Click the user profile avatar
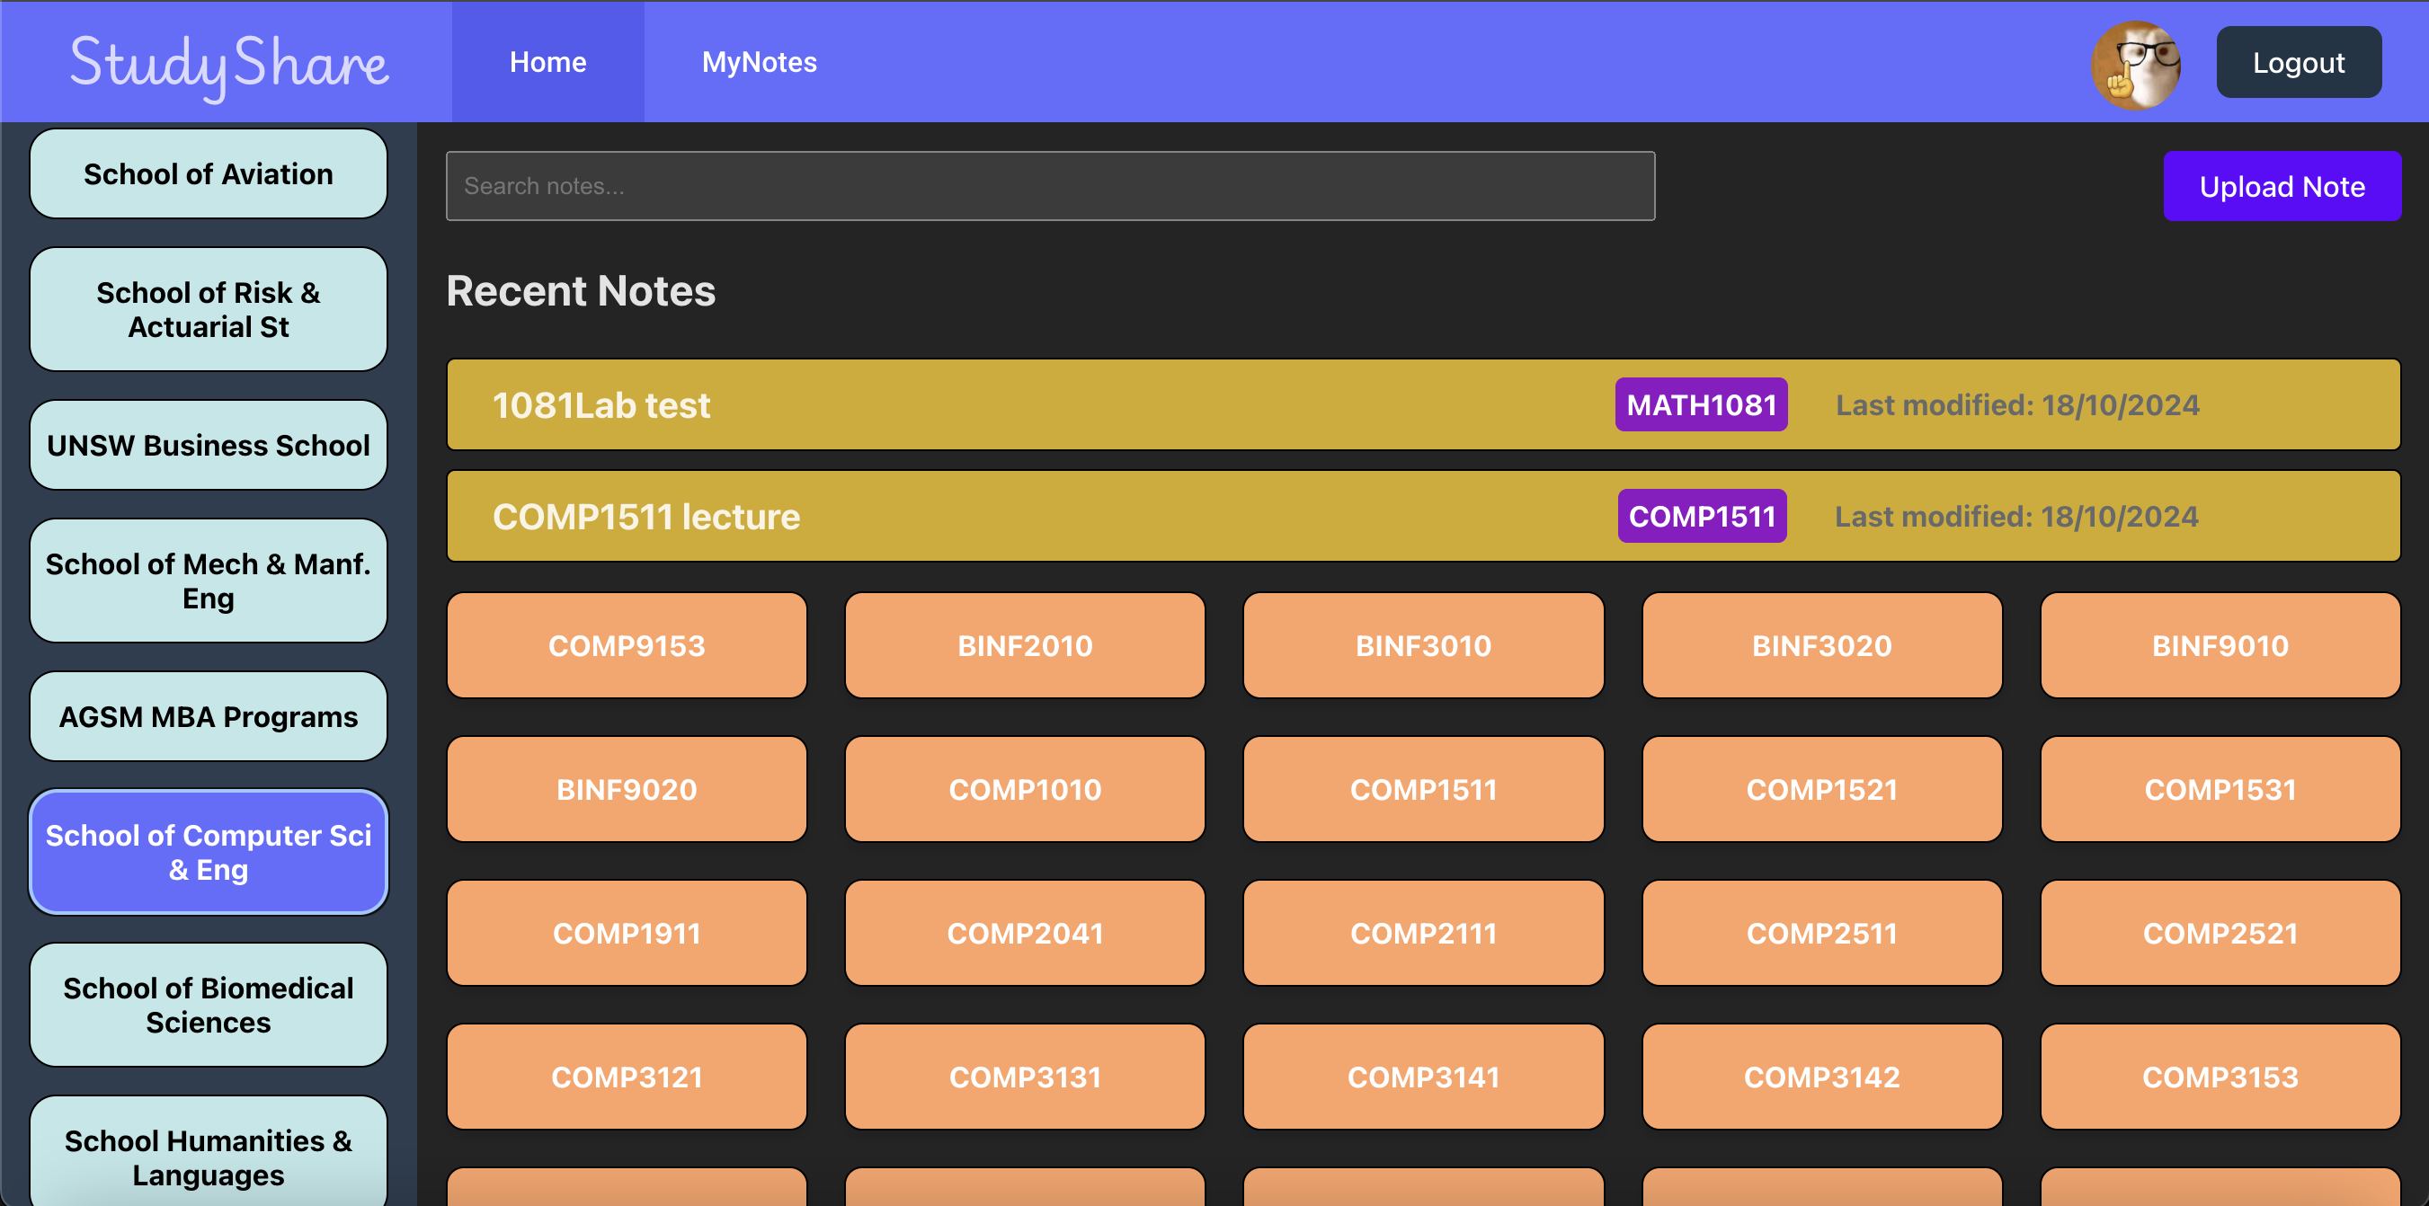The image size is (2429, 1206). click(x=2135, y=64)
